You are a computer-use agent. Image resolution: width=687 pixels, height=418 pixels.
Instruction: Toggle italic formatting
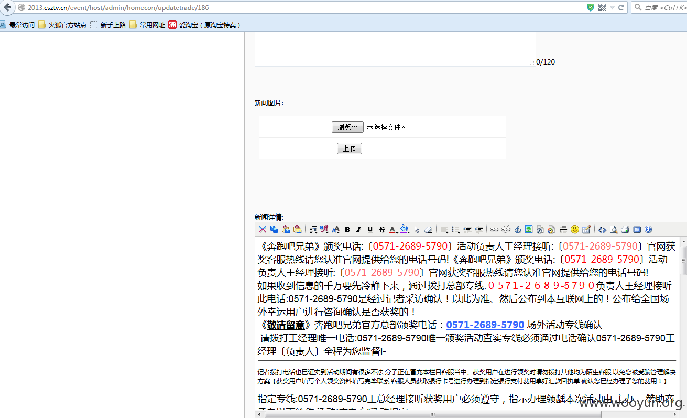tap(358, 229)
